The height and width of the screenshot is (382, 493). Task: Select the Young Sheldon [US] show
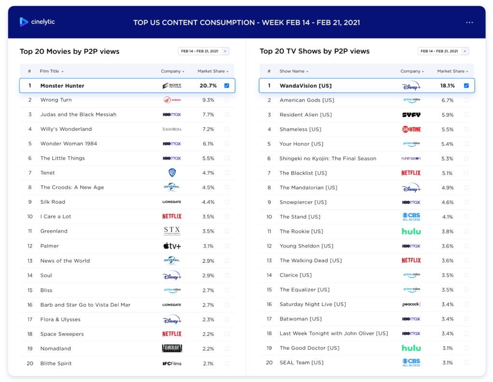pos(307,246)
